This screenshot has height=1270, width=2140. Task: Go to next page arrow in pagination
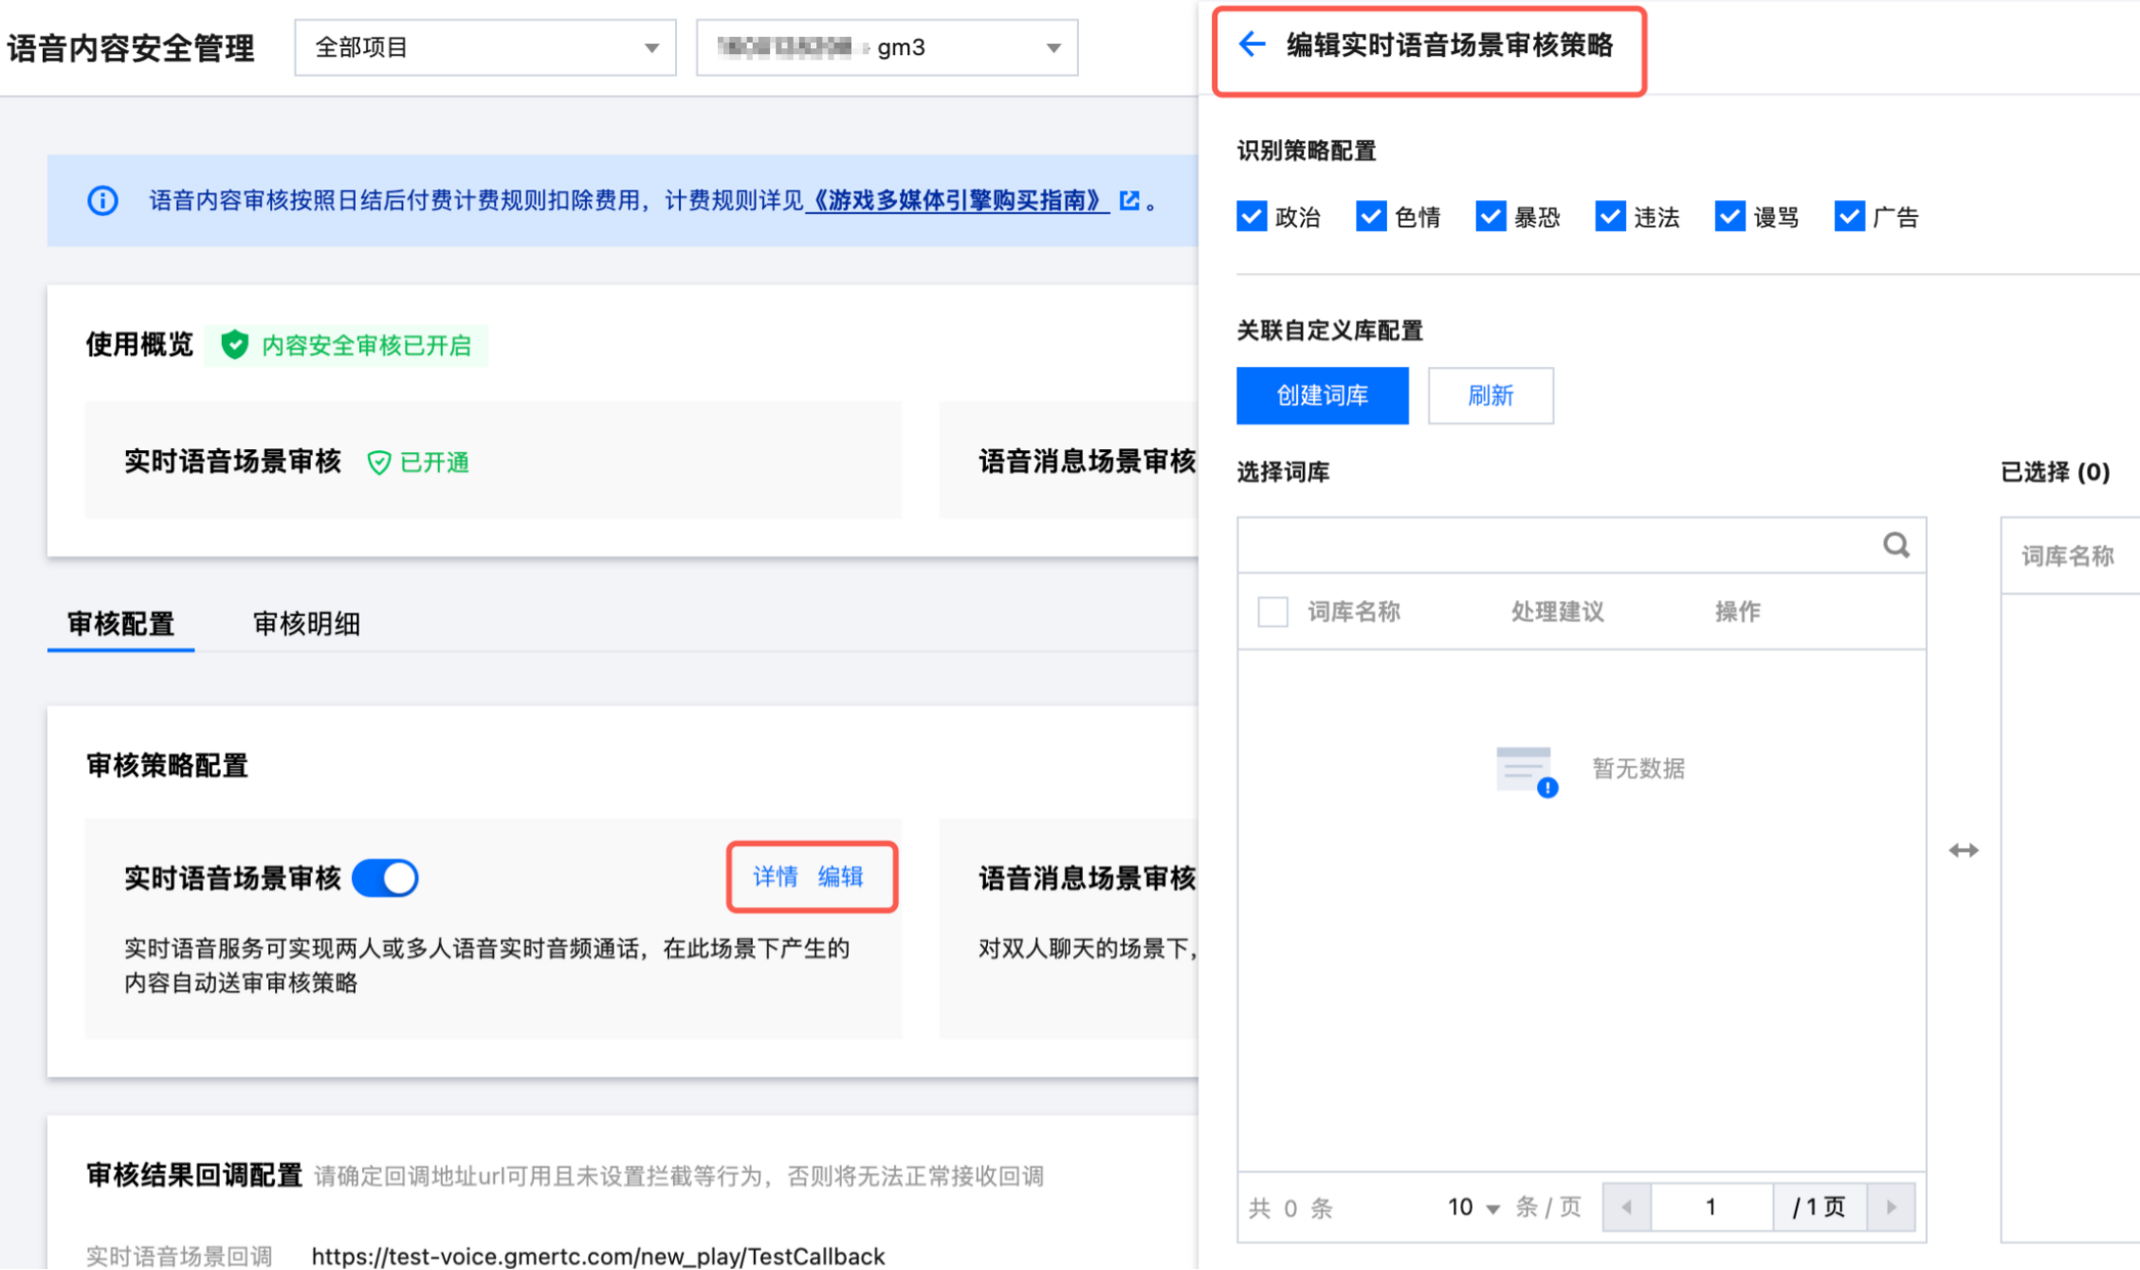pyautogui.click(x=1891, y=1206)
